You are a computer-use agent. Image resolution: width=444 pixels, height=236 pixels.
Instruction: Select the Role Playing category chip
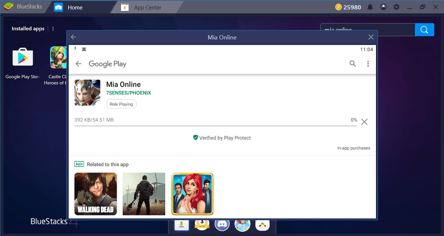tap(121, 104)
